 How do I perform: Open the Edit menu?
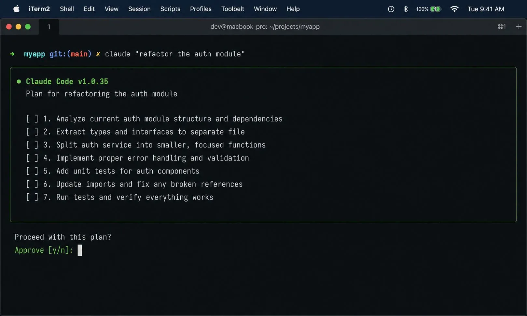click(89, 9)
